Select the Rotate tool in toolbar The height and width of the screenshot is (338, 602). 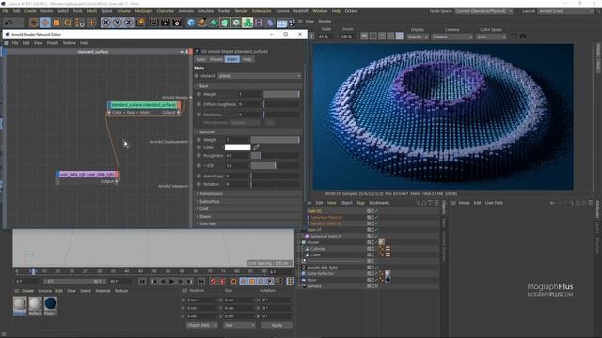point(68,23)
